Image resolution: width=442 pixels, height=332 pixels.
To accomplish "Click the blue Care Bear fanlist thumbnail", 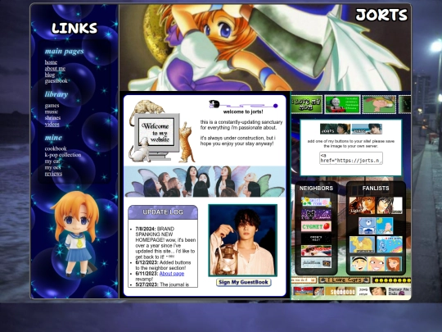I will pos(367,225).
